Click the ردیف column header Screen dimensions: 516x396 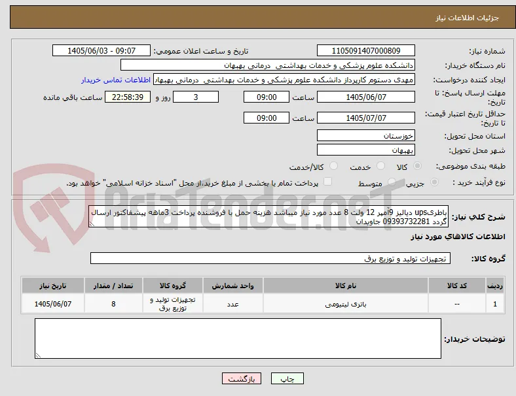(x=495, y=286)
